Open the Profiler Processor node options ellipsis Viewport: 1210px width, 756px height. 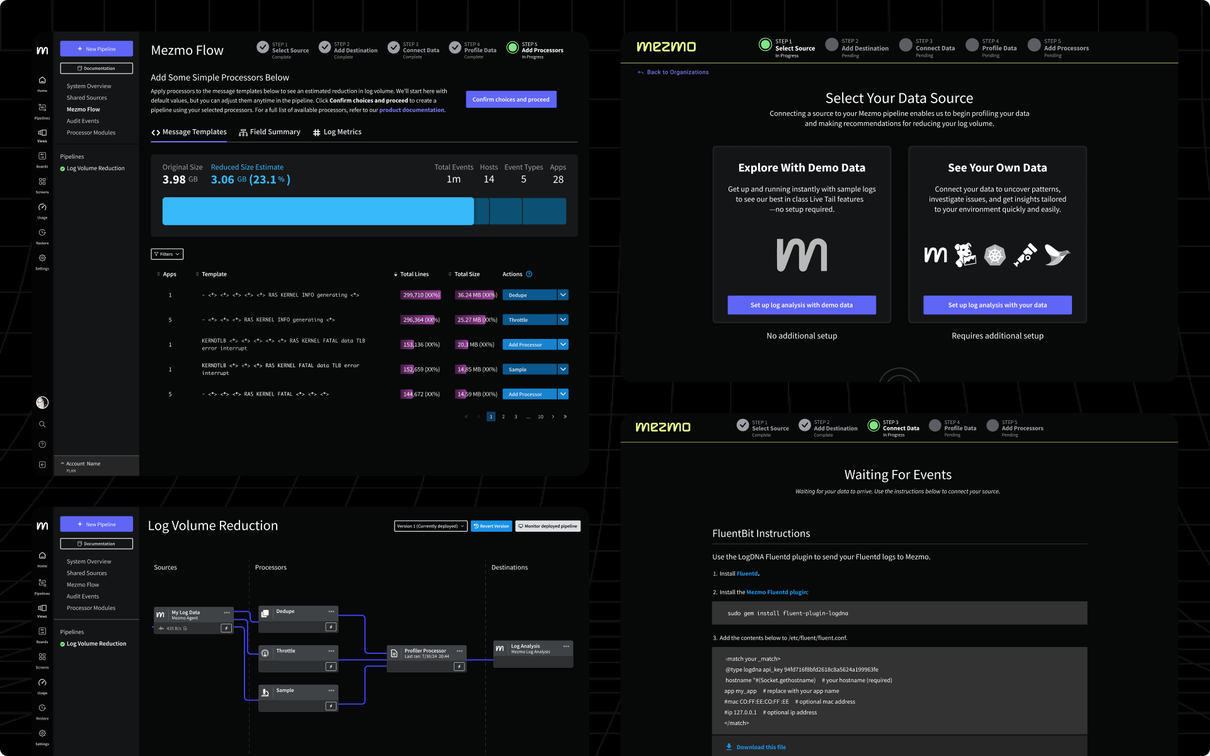pyautogui.click(x=459, y=651)
